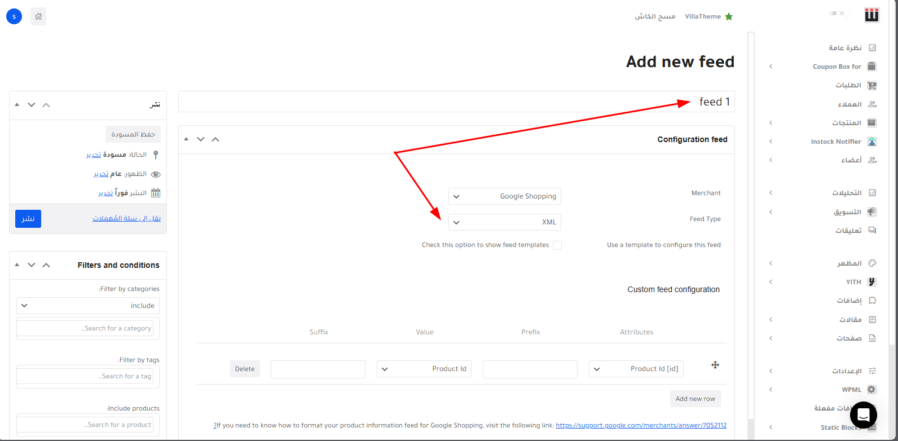
Task: Toggle the Filters and conditions panel
Action: 17,265
